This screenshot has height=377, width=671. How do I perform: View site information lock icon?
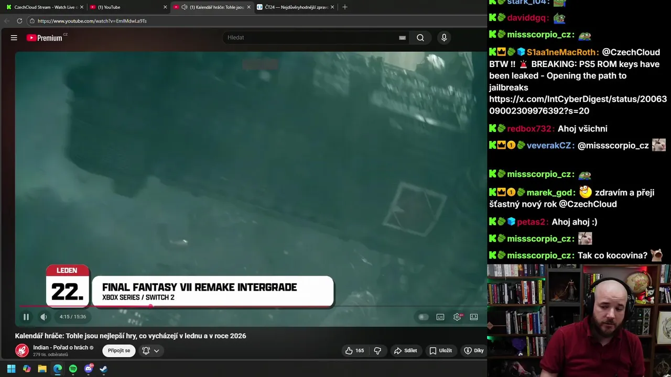click(x=32, y=21)
